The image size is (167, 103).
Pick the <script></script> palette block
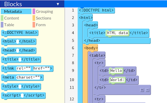click(23, 96)
